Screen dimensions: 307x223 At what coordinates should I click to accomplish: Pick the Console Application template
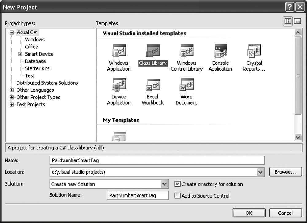(220, 51)
